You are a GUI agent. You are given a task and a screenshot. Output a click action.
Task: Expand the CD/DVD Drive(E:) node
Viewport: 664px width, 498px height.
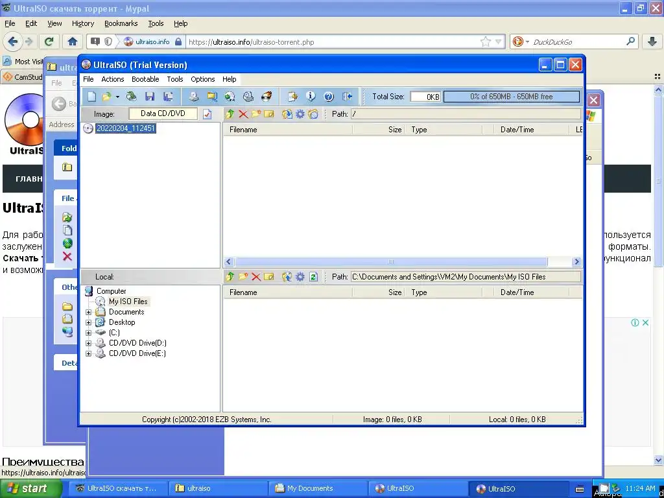[x=88, y=353]
